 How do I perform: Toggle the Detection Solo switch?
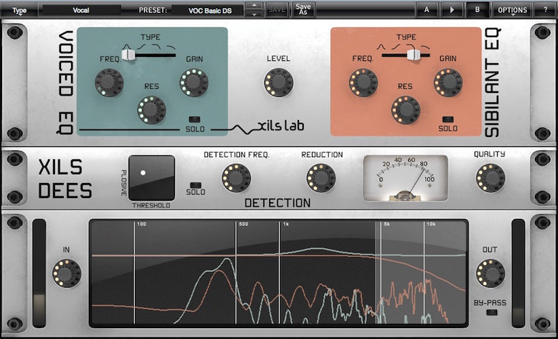pyautogui.click(x=195, y=184)
